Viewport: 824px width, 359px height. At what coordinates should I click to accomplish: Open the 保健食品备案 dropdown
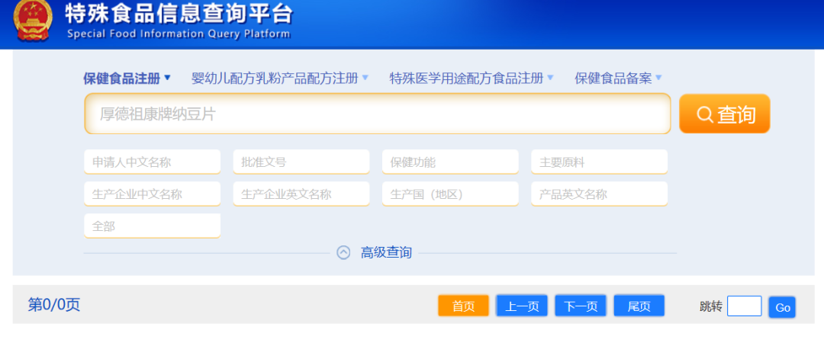(618, 78)
